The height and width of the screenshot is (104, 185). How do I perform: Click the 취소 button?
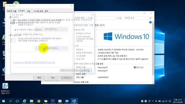[x=53, y=78]
